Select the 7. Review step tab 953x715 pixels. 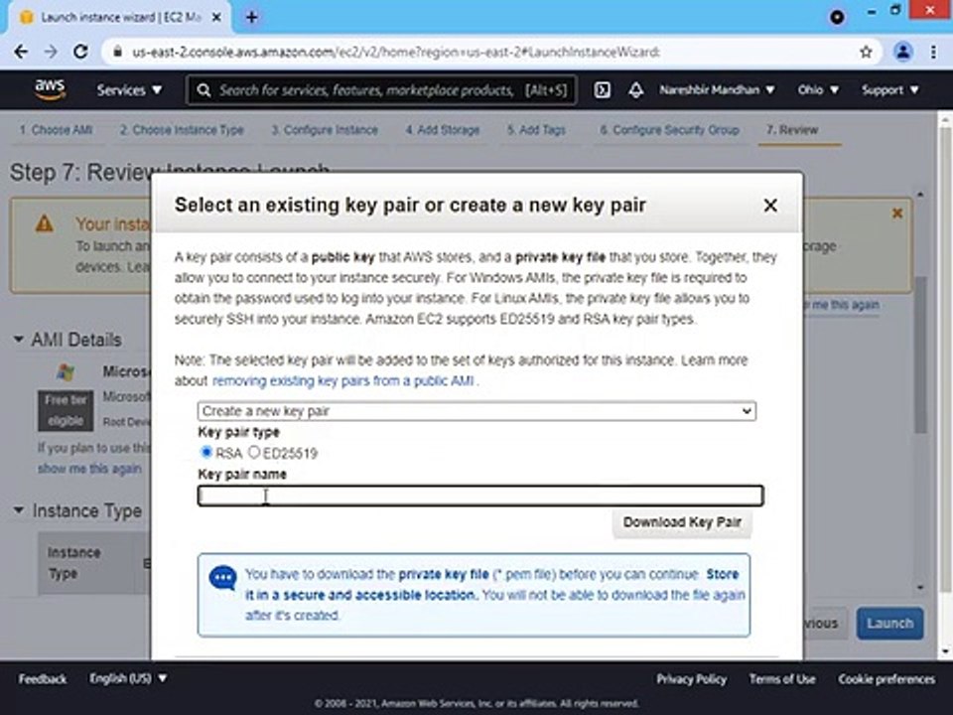point(792,130)
